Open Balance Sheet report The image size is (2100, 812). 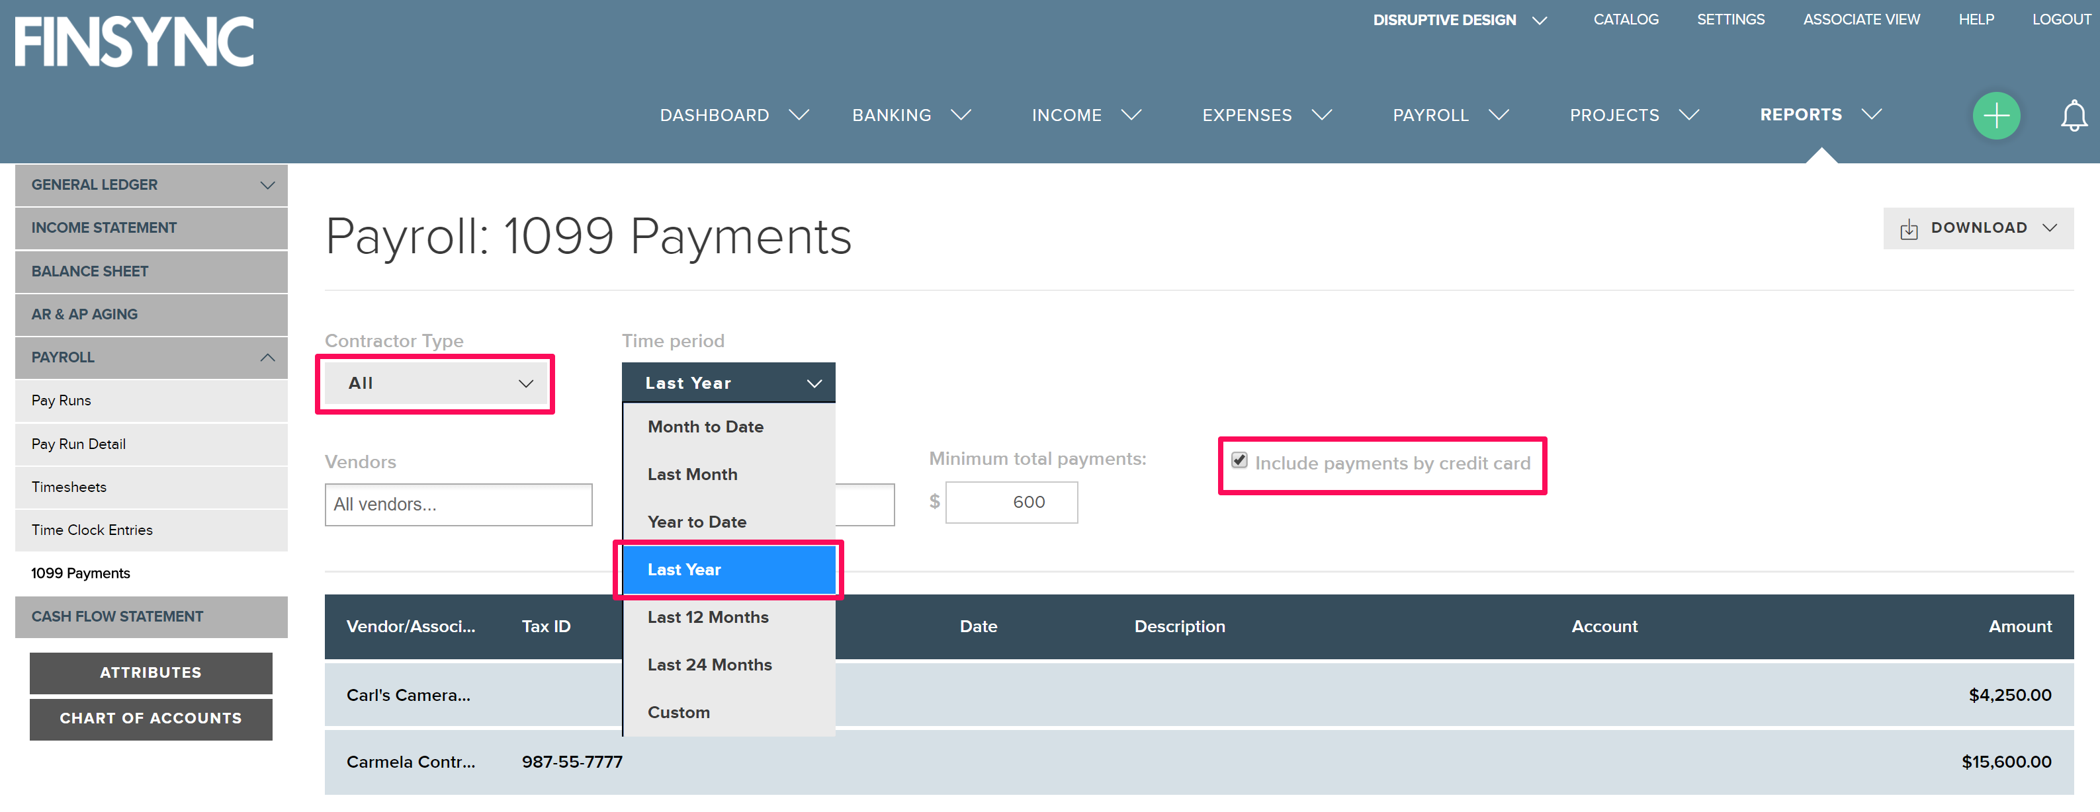tap(152, 271)
